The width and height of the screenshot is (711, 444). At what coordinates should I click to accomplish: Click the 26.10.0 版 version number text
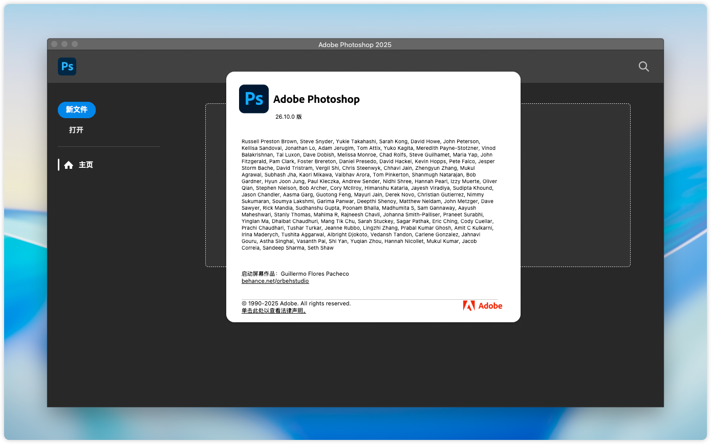click(x=289, y=117)
